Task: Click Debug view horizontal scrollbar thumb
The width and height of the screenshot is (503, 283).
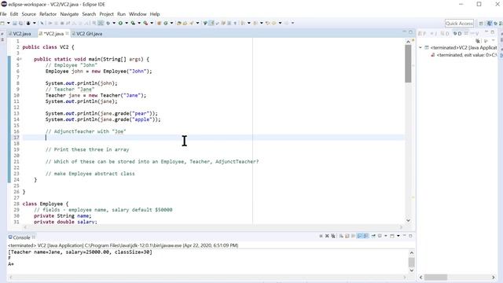Action: [x=435, y=277]
